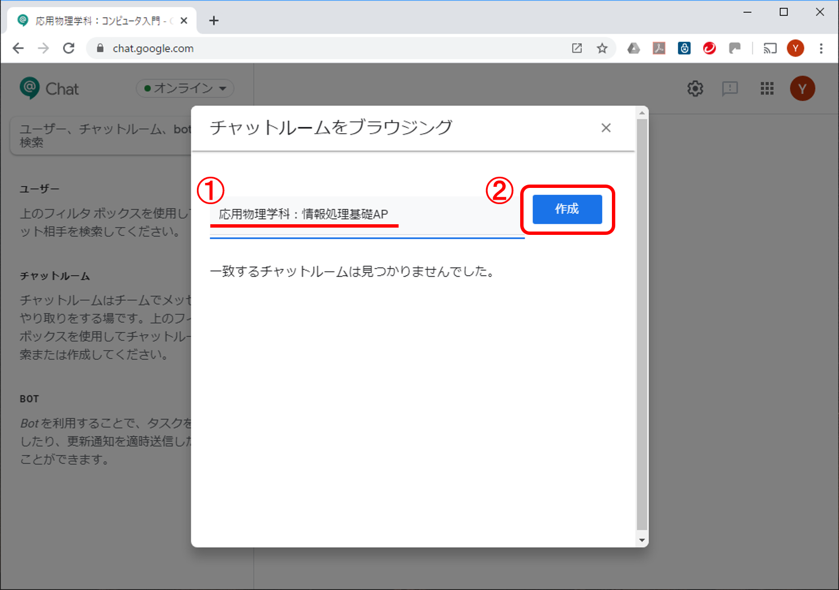Bookmark this page with the star icon
This screenshot has height=590, width=839.
tap(602, 48)
